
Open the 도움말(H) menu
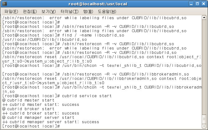(107, 11)
